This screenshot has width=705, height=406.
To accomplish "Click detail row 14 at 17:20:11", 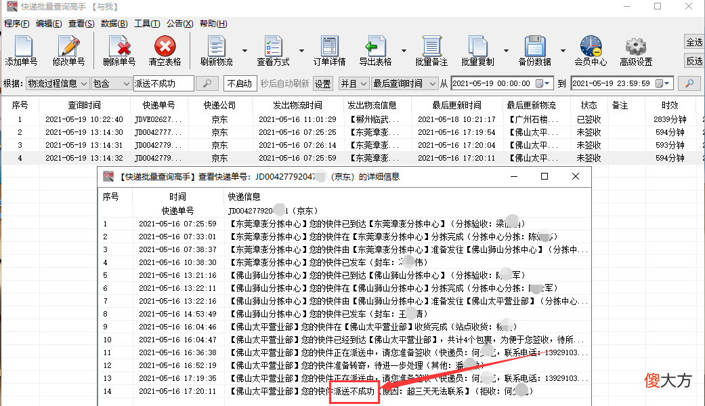I will coord(344,391).
